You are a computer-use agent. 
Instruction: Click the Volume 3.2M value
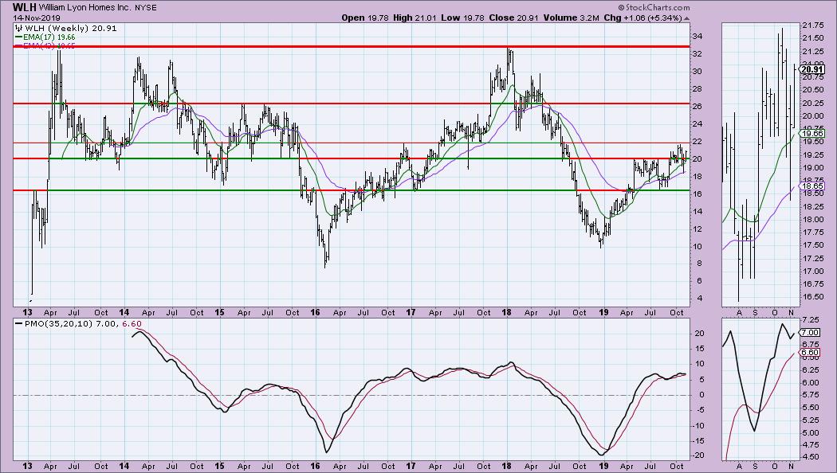tap(570, 18)
